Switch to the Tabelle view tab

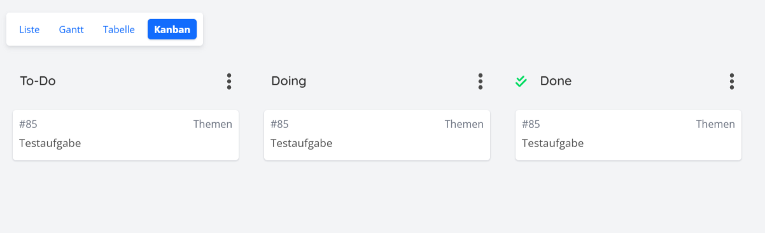[x=119, y=29]
